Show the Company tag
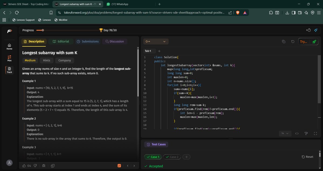 point(65,60)
